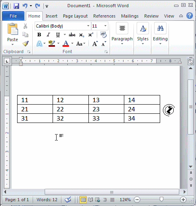The image size is (196, 206).
Task: Switch to the Page Layout tab
Action: [x=75, y=16]
